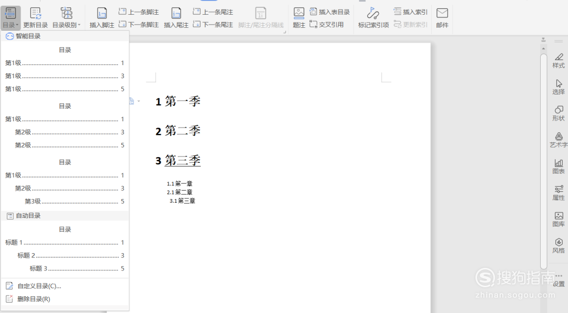Viewport: 568px width, 313px height.
Task: Choose the smart TOC with three levels
Action: pos(65,182)
